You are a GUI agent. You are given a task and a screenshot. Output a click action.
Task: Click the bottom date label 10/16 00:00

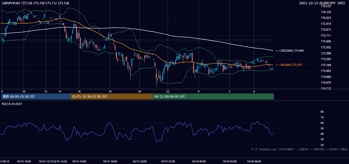(x=199, y=161)
